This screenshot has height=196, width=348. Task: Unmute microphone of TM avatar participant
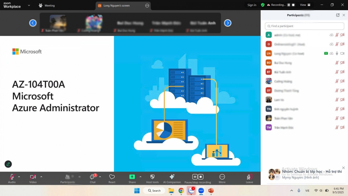click(337, 127)
